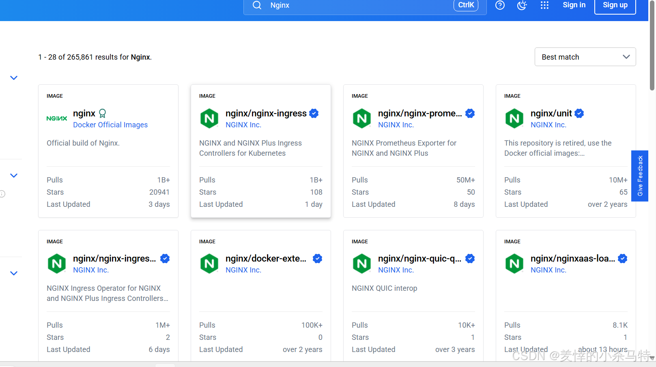Click the Sign up button
The image size is (656, 367).
tap(615, 5)
